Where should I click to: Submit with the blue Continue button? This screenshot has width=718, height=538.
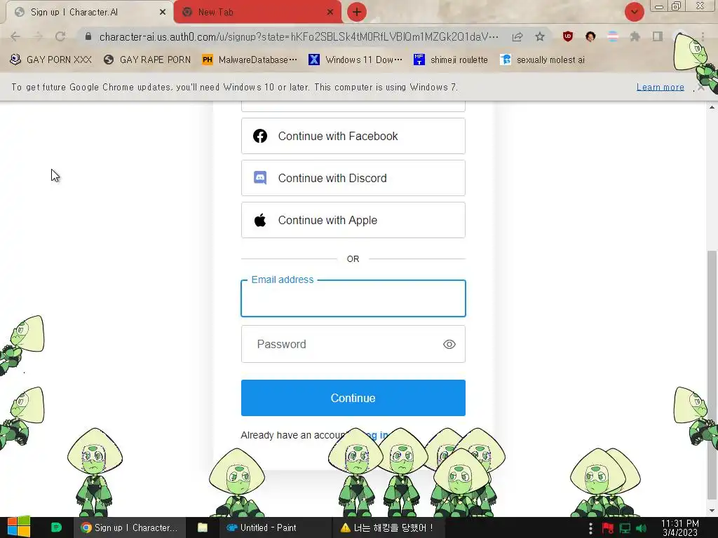(x=353, y=398)
